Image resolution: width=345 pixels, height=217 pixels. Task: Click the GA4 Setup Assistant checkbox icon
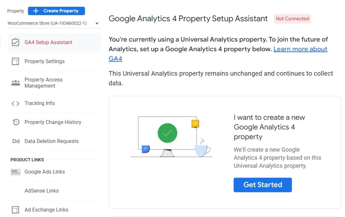coord(15,42)
